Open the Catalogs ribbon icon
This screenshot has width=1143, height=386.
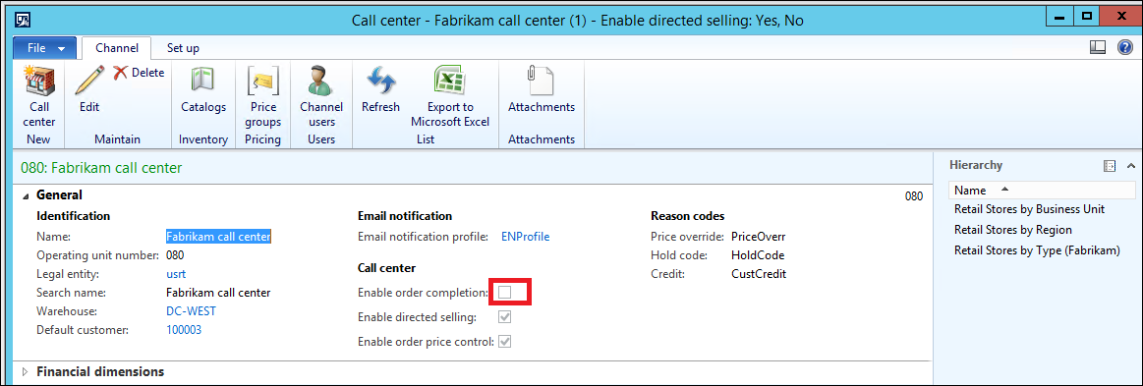click(203, 81)
